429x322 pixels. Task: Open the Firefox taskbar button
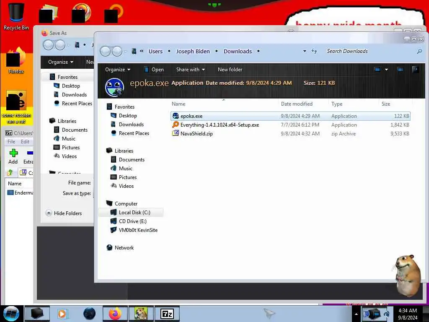[115, 314]
